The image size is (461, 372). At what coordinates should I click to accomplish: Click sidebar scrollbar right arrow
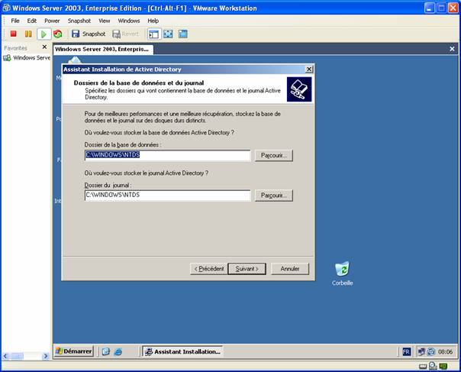click(46, 356)
